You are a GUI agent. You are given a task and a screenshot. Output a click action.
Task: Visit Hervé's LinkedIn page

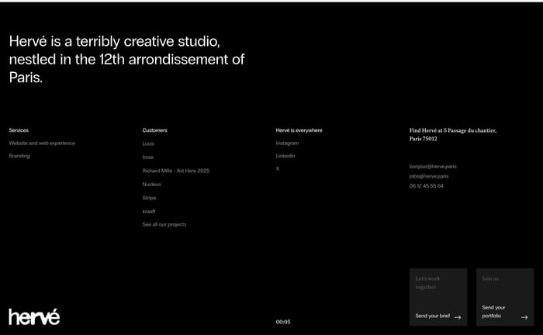[x=285, y=156]
